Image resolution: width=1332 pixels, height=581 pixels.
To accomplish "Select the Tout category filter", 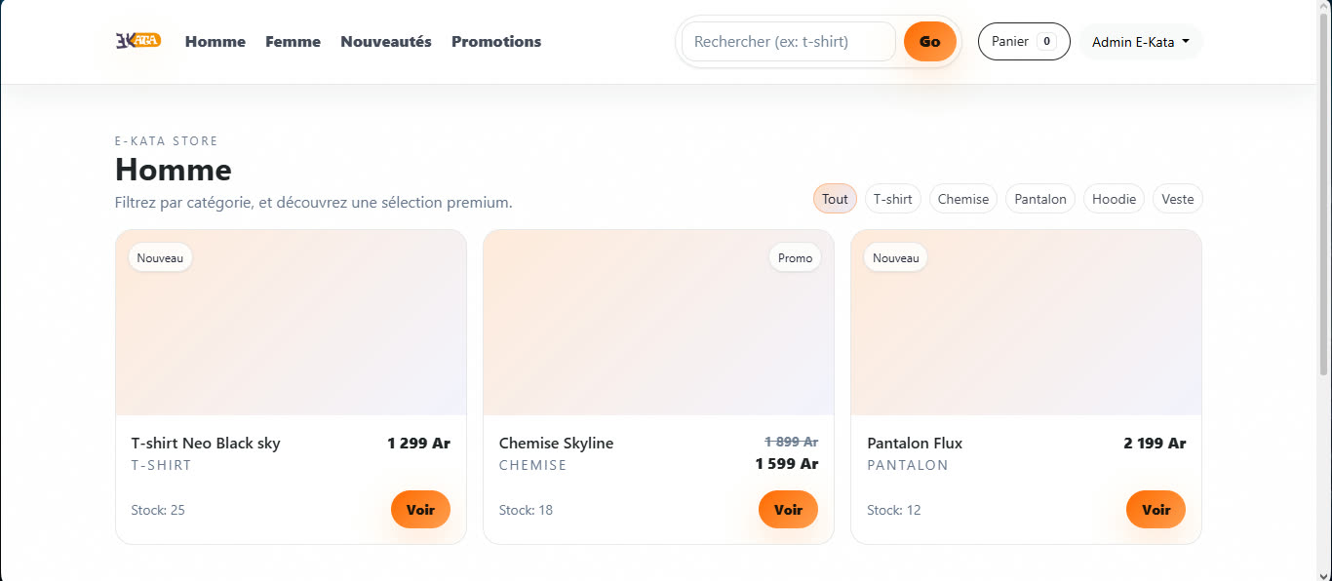I will 835,199.
